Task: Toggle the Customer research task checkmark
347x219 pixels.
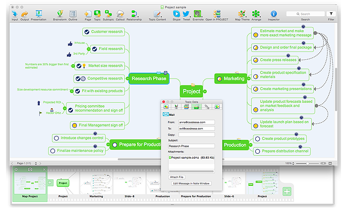Action: tap(87, 32)
